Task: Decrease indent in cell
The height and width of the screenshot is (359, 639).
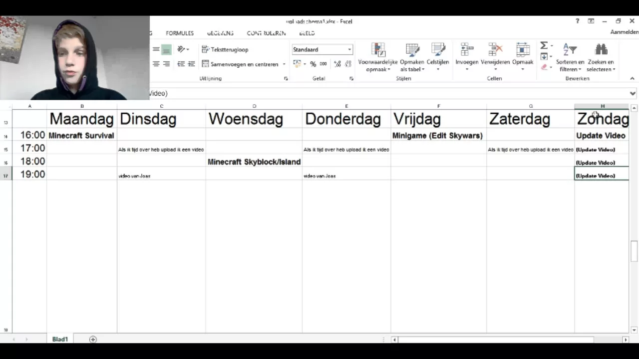Action: tap(181, 64)
